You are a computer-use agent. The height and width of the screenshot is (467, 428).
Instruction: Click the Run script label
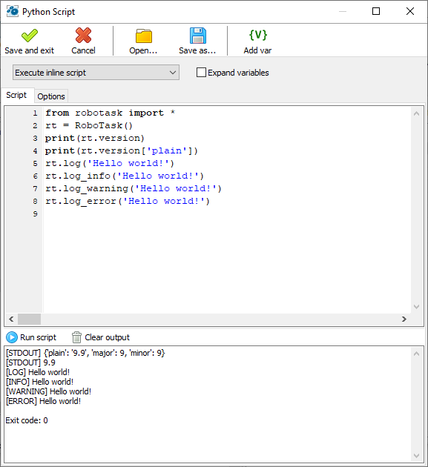coord(38,337)
